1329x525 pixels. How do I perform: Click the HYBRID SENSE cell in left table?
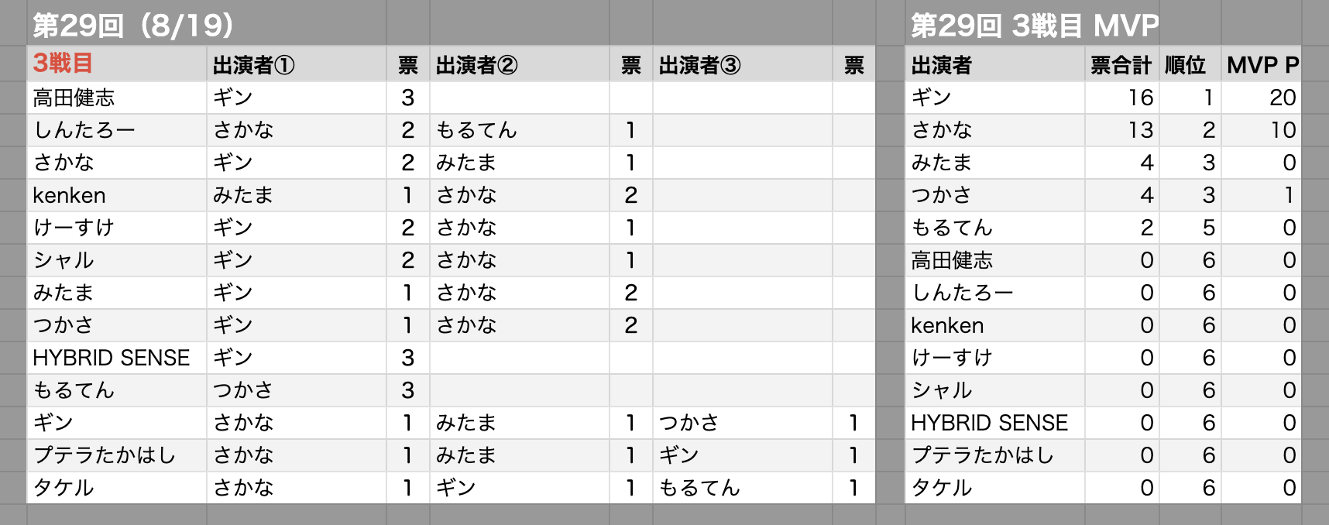coord(117,358)
